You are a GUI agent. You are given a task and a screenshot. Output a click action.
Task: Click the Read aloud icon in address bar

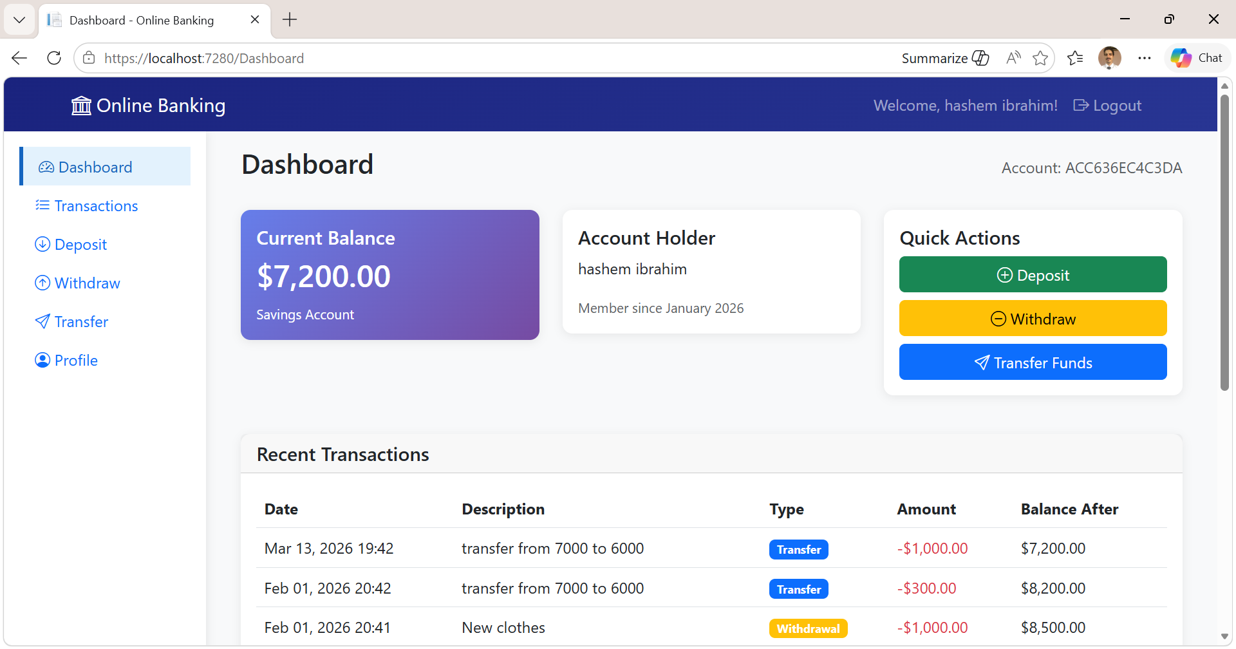1013,58
